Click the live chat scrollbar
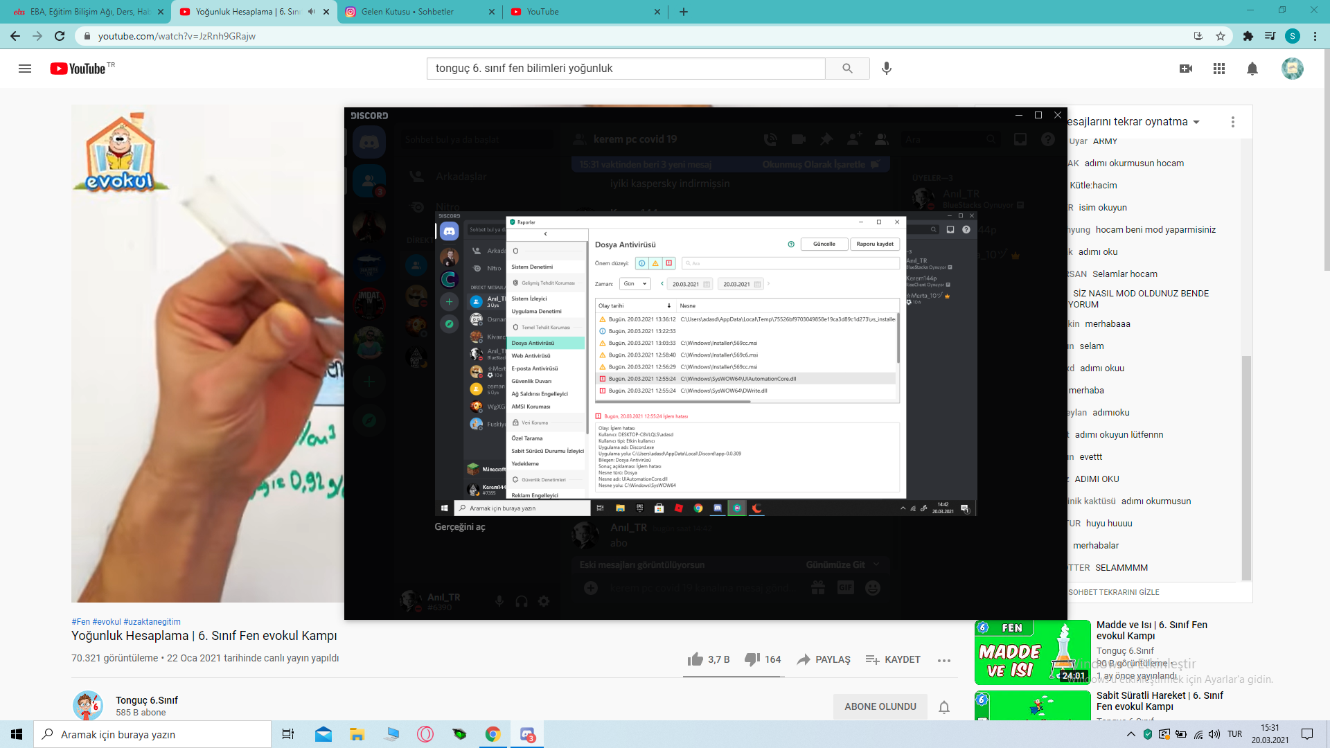Viewport: 1330px width, 748px height. [x=1246, y=467]
